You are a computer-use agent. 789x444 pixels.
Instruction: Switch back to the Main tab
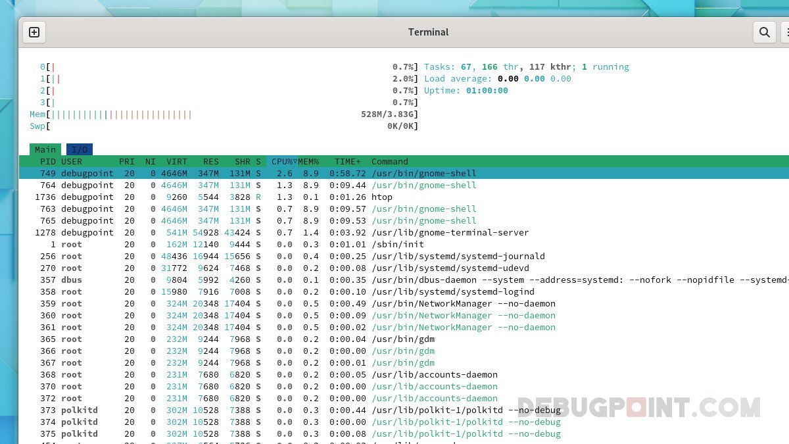point(45,149)
